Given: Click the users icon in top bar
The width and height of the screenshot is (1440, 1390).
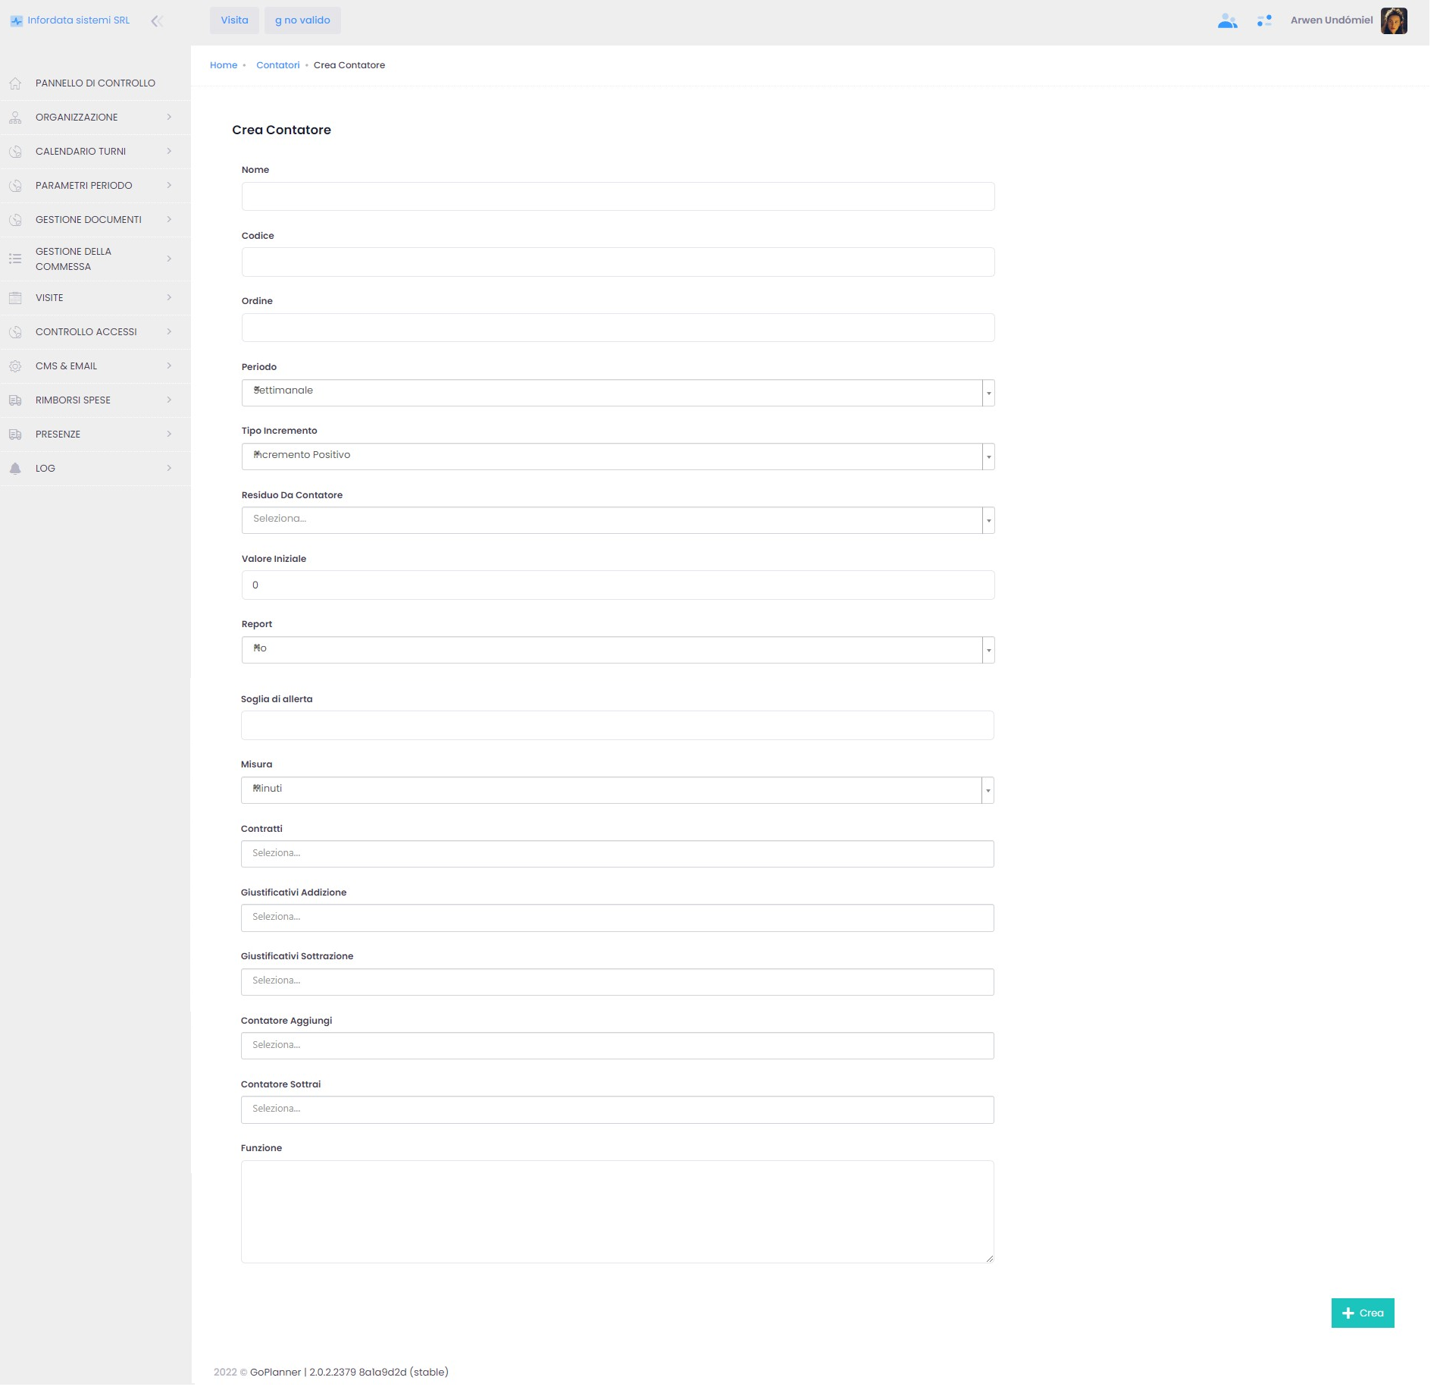Looking at the screenshot, I should point(1227,21).
